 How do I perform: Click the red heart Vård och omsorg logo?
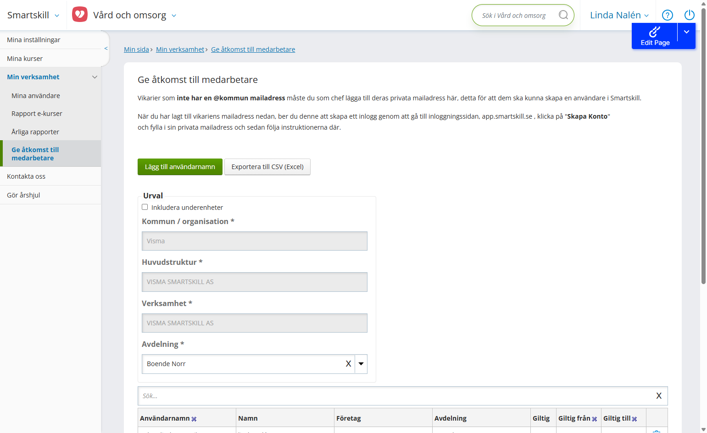click(x=80, y=15)
